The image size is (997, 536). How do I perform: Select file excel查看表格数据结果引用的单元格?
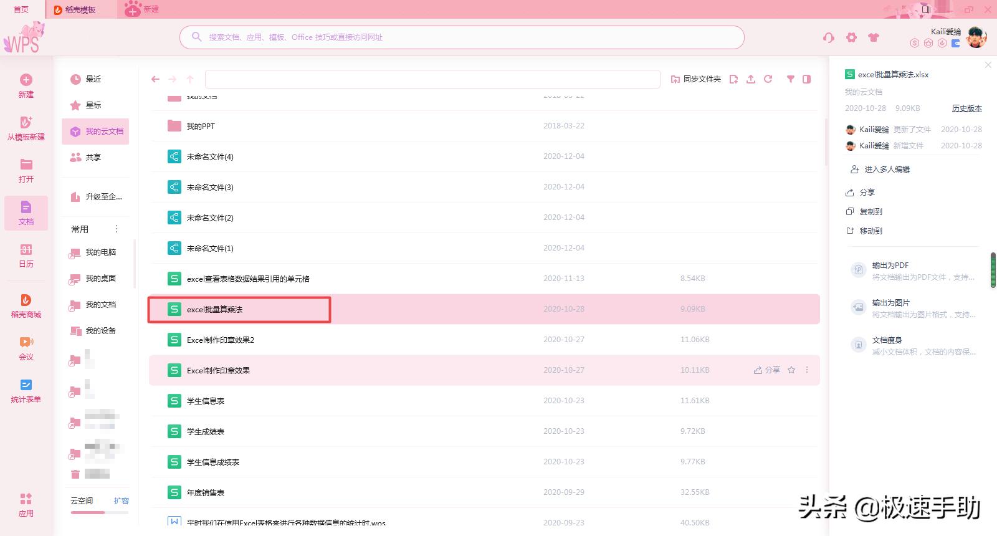(x=484, y=279)
